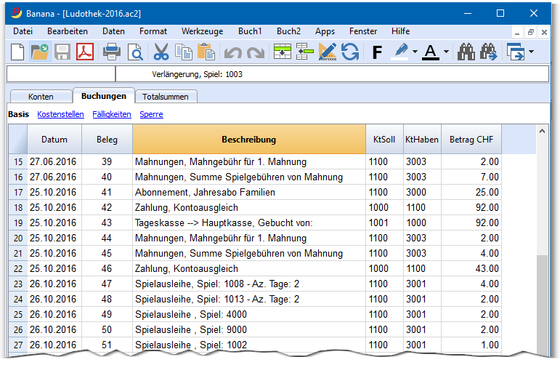
Task: Open the Format menu
Action: click(x=153, y=31)
